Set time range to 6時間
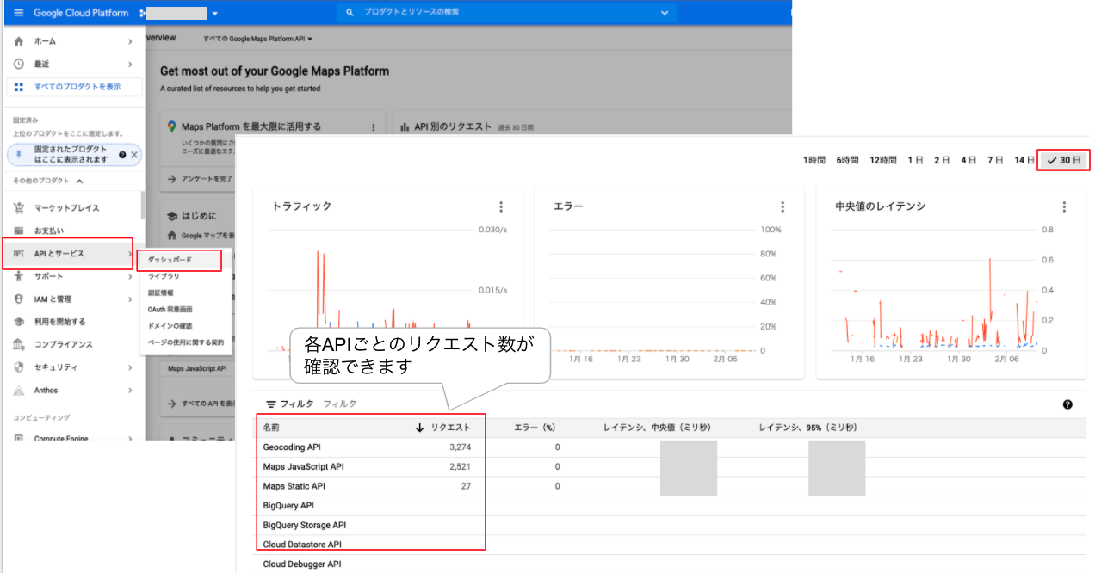 [848, 161]
